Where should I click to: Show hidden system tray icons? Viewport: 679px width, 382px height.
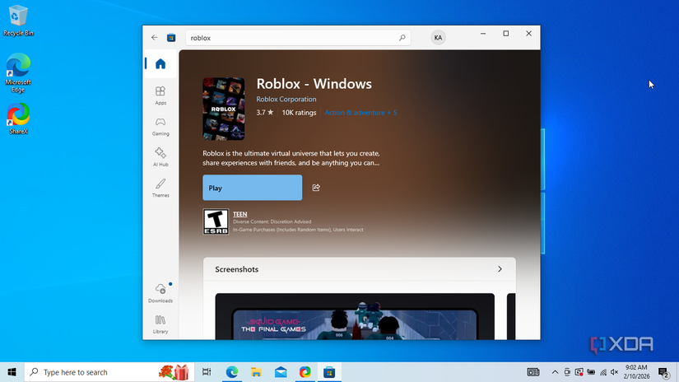point(555,372)
